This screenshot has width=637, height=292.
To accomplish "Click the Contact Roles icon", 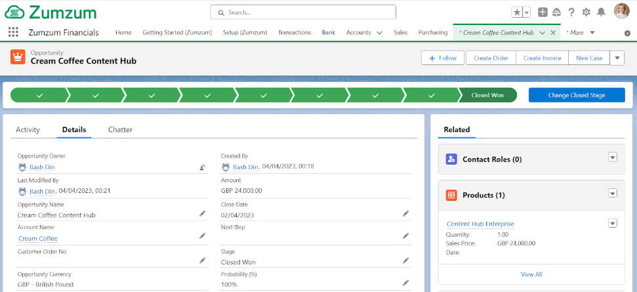I will 451,159.
